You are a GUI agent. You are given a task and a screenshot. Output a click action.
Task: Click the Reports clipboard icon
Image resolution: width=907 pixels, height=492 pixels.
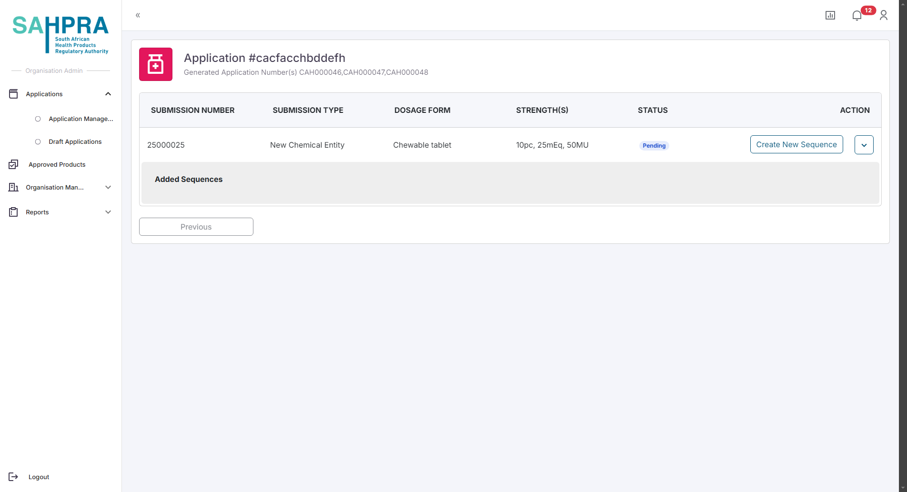point(13,212)
